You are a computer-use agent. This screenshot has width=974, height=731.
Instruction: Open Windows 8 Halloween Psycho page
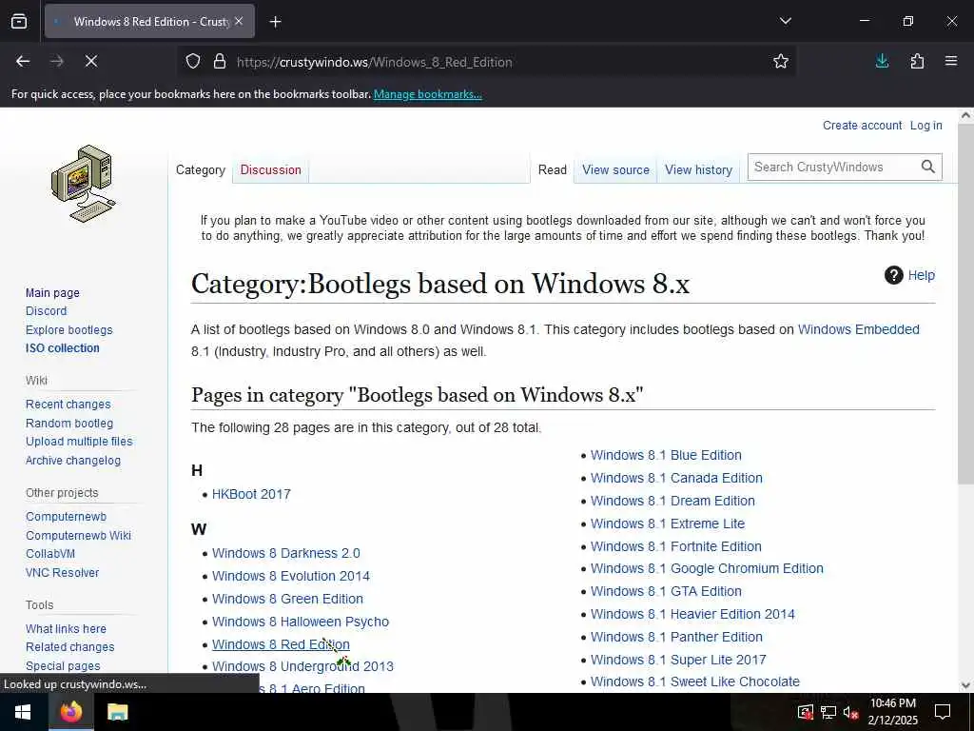tap(300, 622)
